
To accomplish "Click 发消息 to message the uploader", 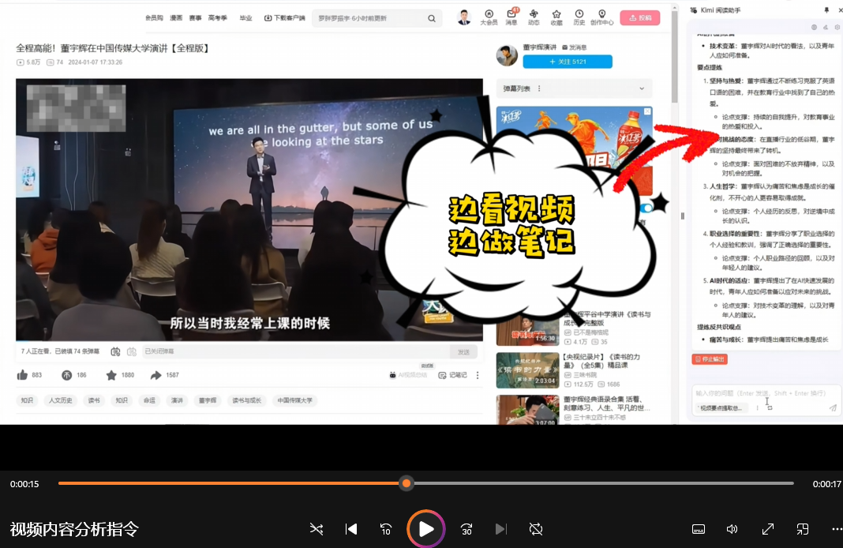I will click(574, 47).
